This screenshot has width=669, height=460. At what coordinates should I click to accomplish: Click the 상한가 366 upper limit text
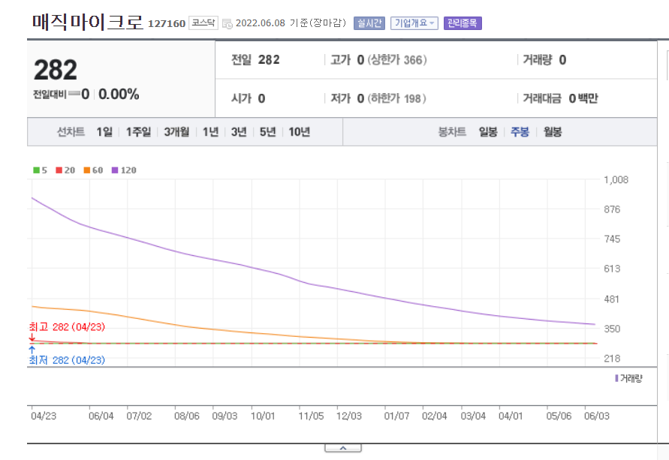pos(397,60)
